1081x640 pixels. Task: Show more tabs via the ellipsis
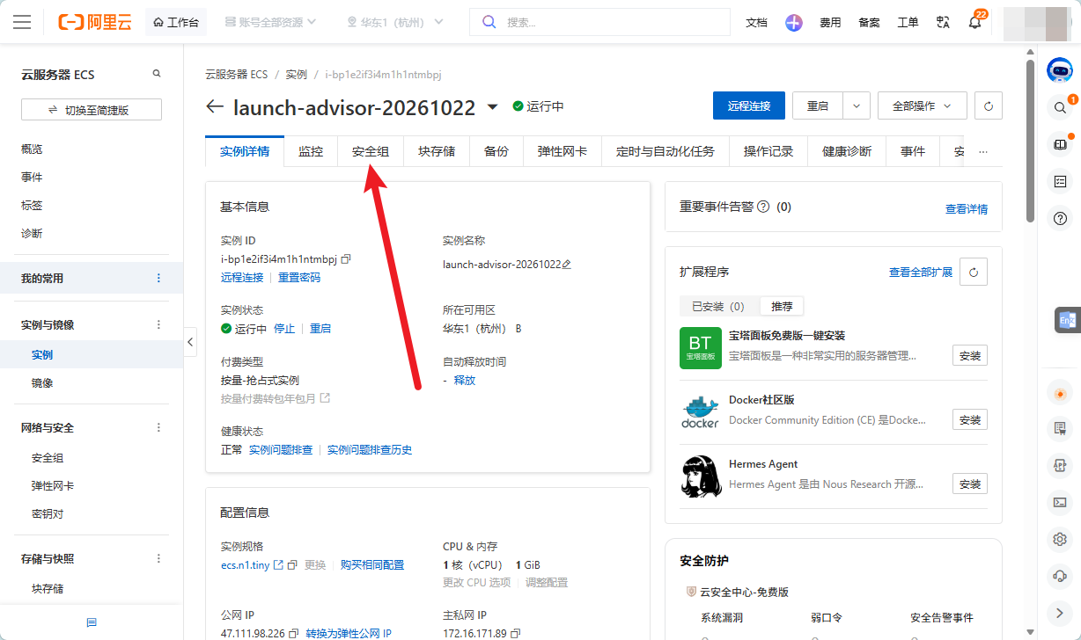coord(983,151)
